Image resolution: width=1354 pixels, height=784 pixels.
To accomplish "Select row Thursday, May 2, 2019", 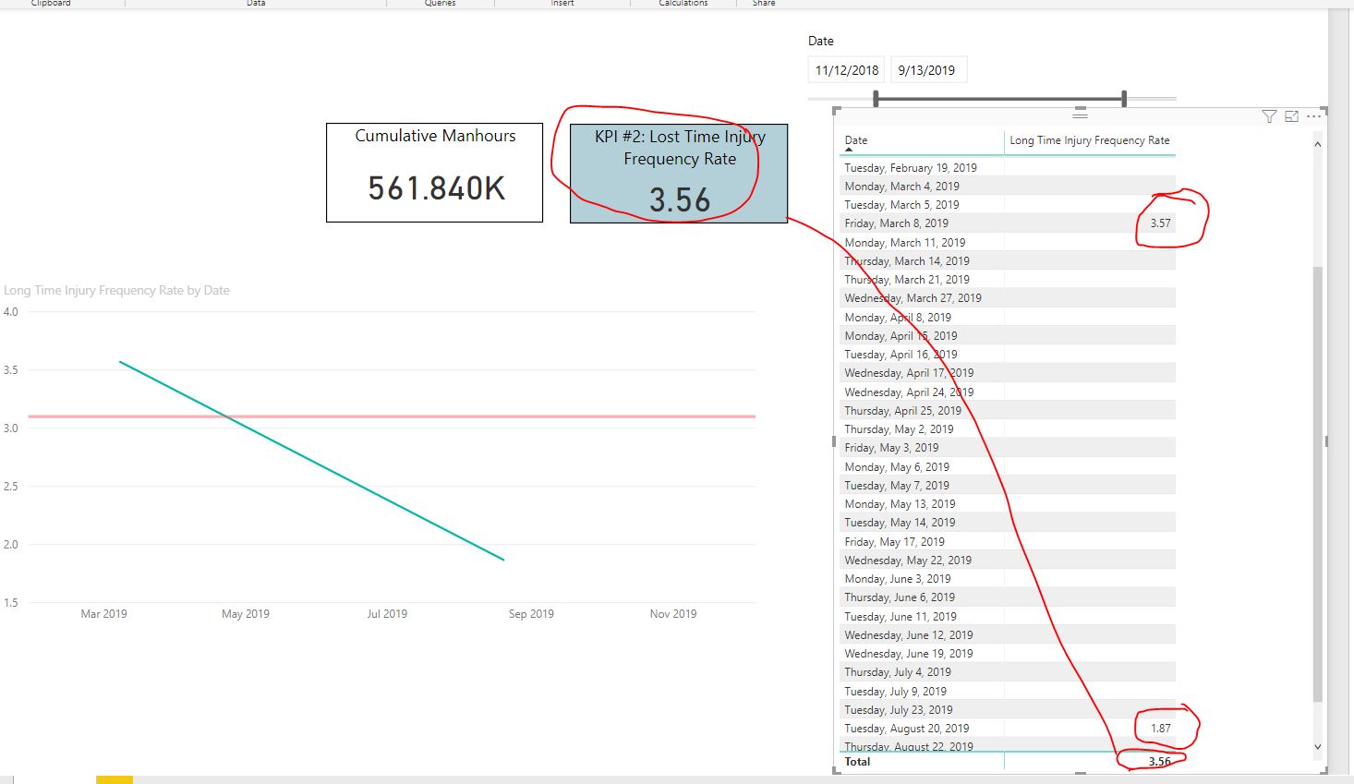I will click(x=1009, y=429).
